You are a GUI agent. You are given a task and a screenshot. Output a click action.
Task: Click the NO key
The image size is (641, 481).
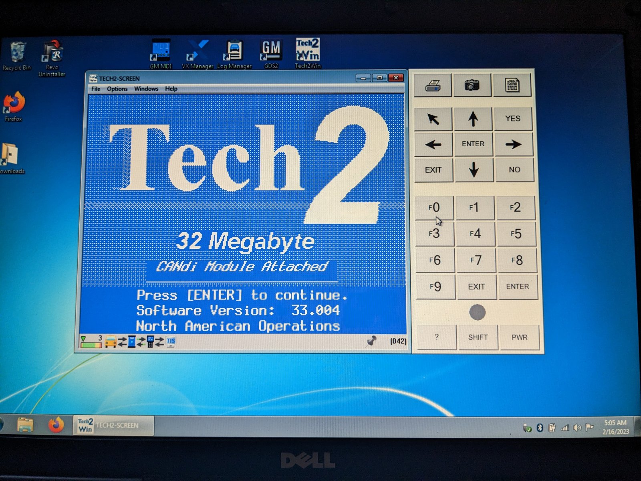515,170
